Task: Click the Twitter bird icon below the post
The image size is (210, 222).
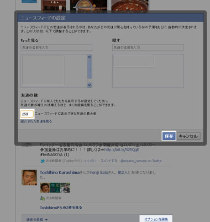Action: tap(43, 161)
